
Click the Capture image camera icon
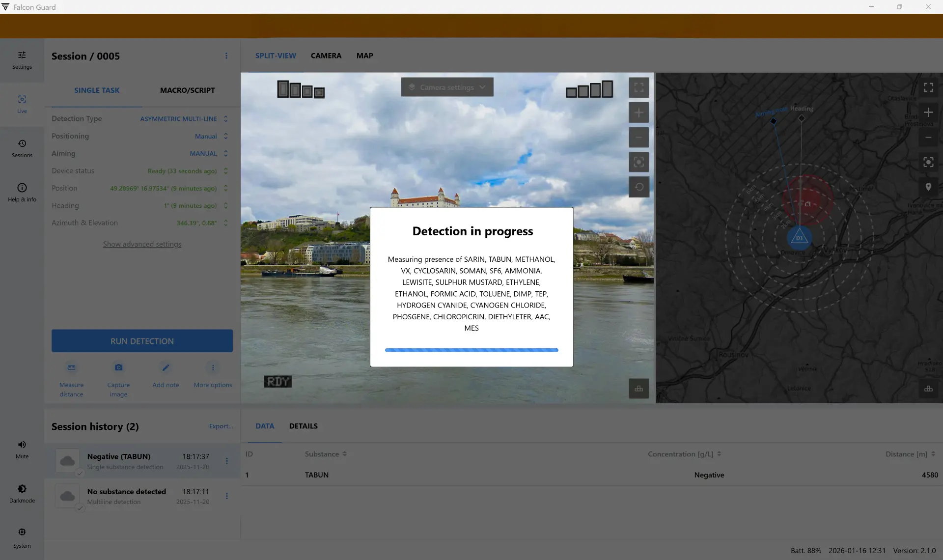[118, 367]
